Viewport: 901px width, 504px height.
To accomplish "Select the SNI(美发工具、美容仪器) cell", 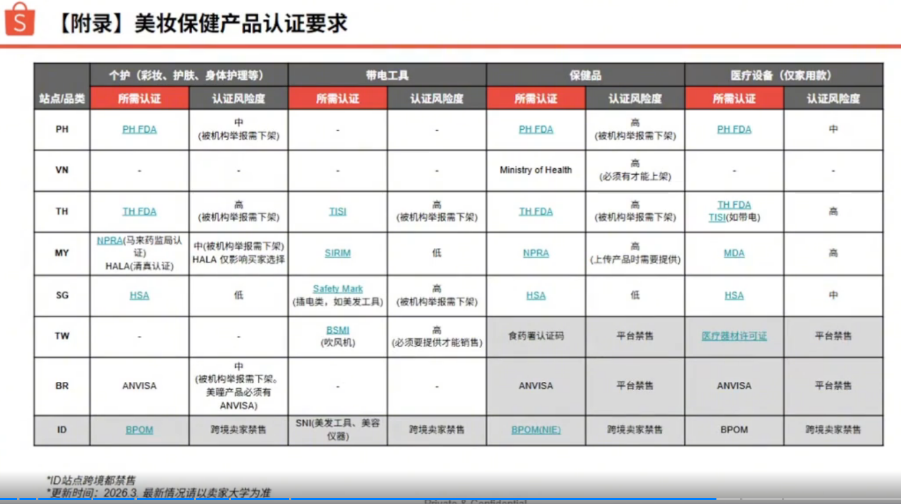I will (338, 430).
